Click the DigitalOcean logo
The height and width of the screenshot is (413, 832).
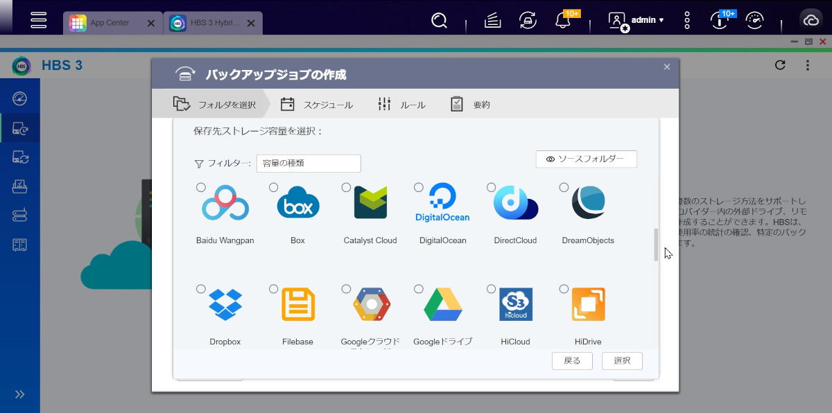click(442, 203)
